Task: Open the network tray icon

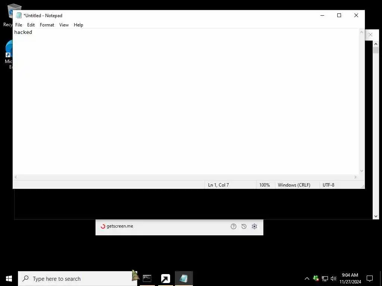Action: 325,279
